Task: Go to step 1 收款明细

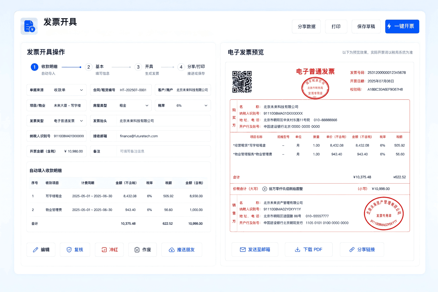Action: [x=44, y=70]
